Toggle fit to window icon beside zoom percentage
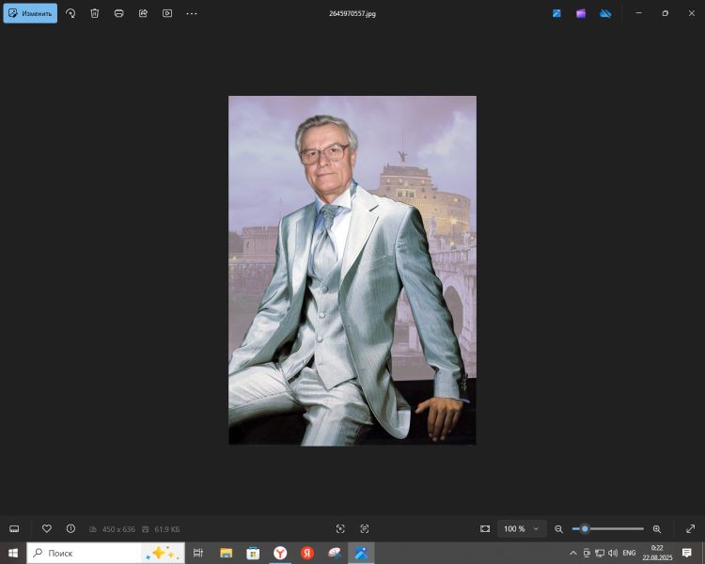Image resolution: width=705 pixels, height=564 pixels. point(485,528)
